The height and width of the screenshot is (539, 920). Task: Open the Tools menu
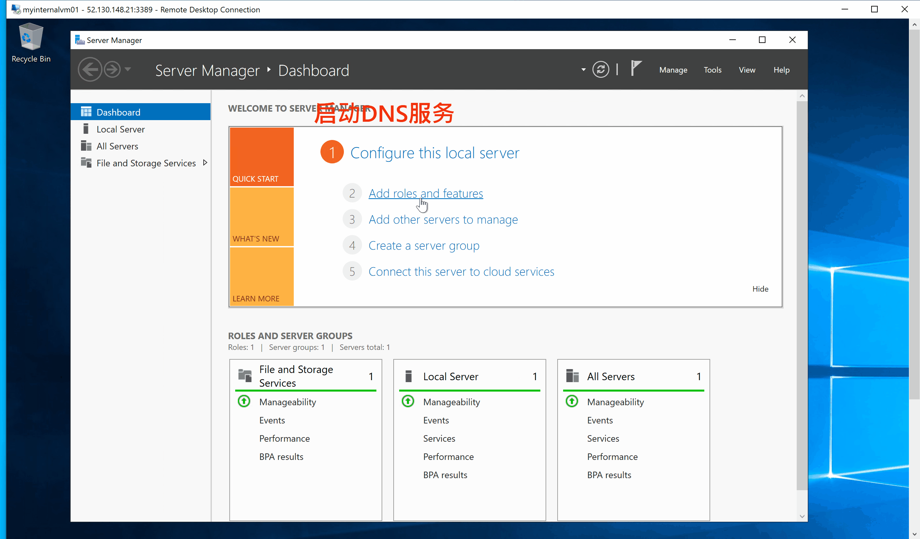click(712, 70)
